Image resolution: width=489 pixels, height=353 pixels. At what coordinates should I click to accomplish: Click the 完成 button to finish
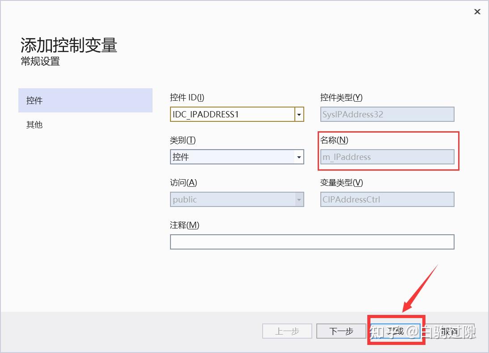[395, 331]
